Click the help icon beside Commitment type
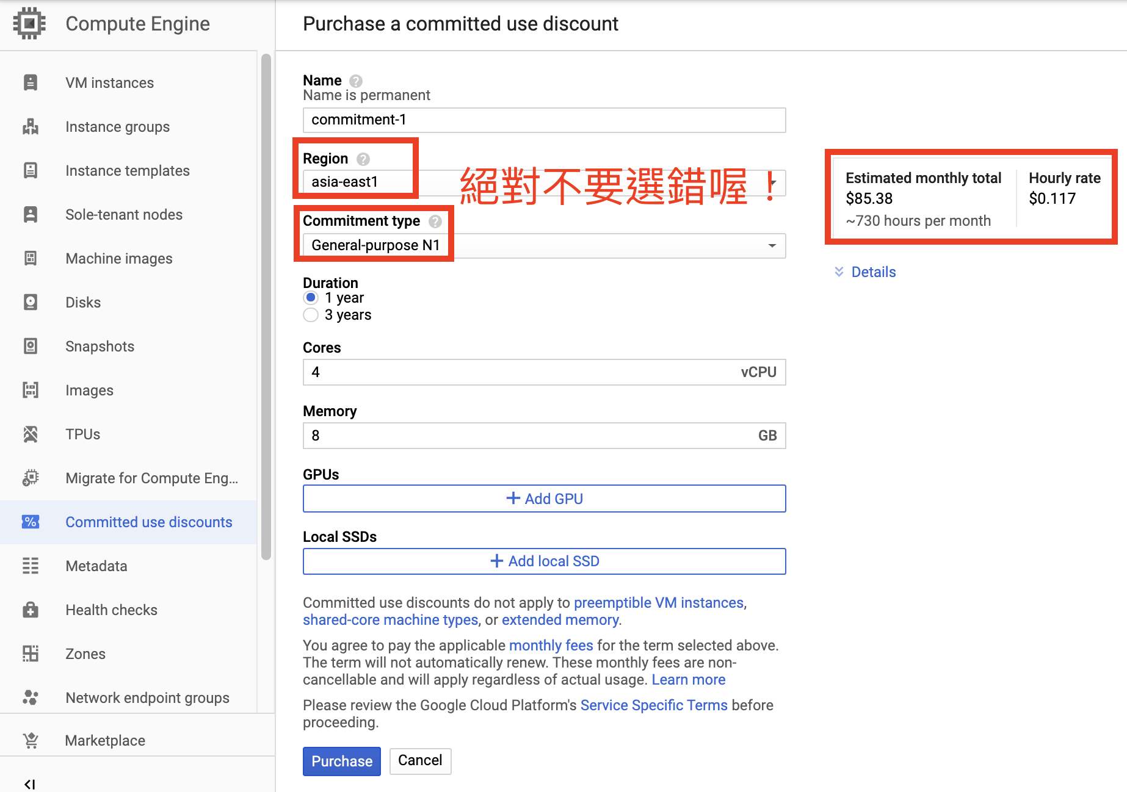 (x=435, y=221)
